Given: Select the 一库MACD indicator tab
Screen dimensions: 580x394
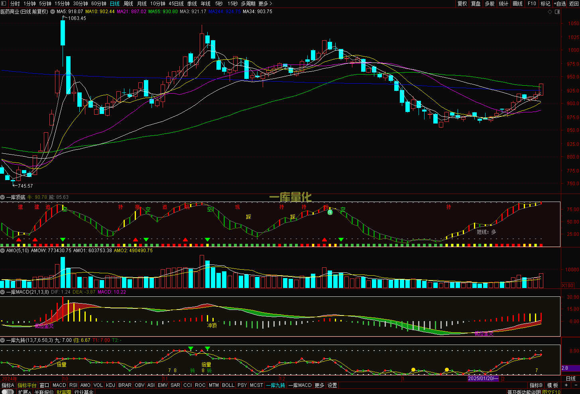Looking at the screenshot, I should pos(300,385).
